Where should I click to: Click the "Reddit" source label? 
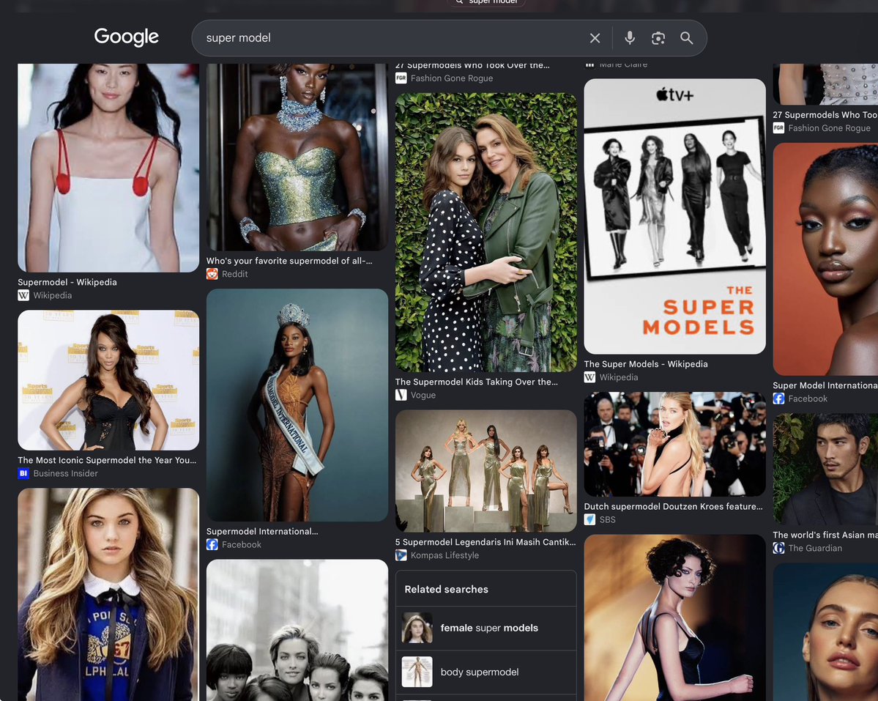pyautogui.click(x=234, y=274)
